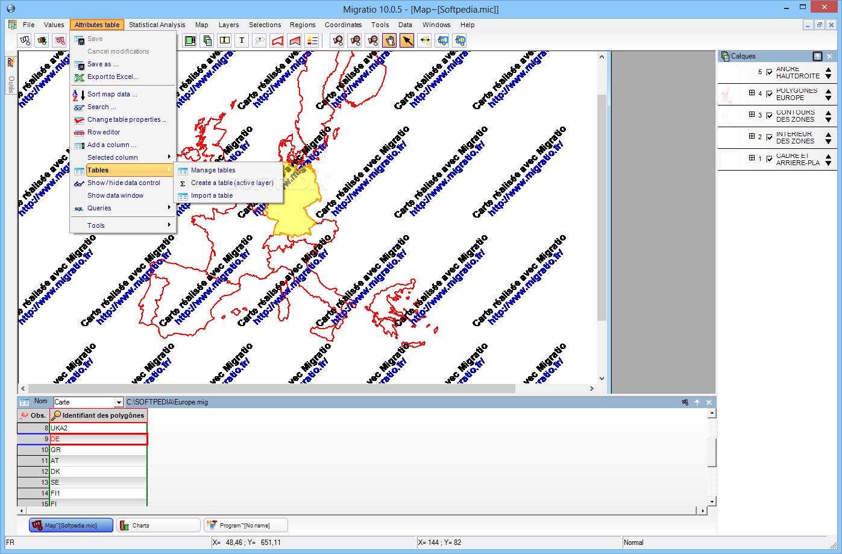Choose Import a table
This screenshot has width=842, height=554.
point(228,195)
